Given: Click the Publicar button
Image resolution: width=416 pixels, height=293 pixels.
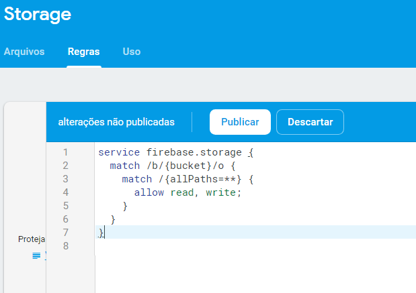Looking at the screenshot, I should (240, 122).
